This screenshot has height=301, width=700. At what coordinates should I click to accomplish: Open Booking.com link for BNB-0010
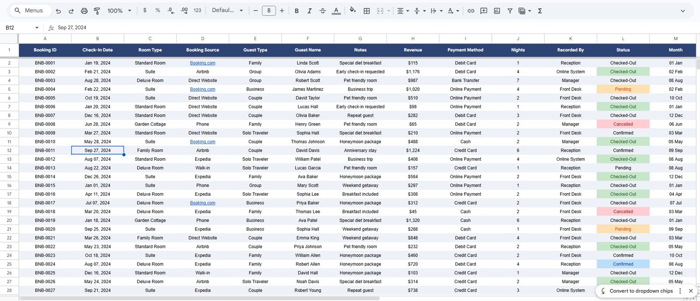pyautogui.click(x=203, y=142)
